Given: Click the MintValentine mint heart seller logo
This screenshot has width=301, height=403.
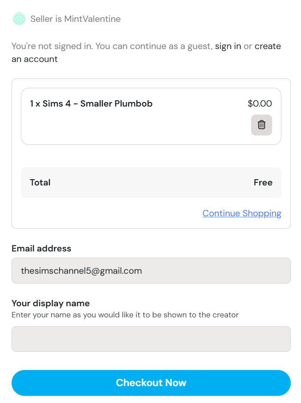Looking at the screenshot, I should point(19,19).
